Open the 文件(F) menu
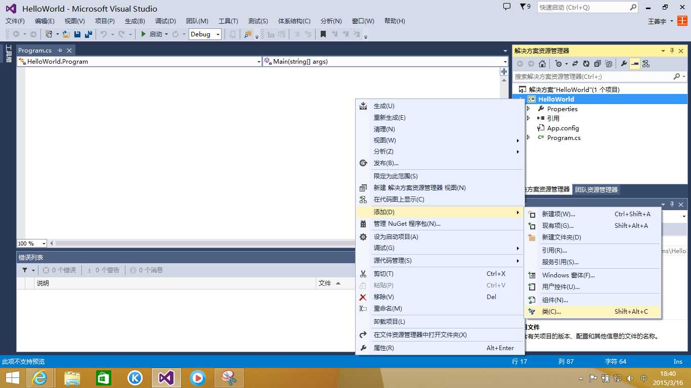Viewport: 691px width, 388px height. tap(15, 21)
